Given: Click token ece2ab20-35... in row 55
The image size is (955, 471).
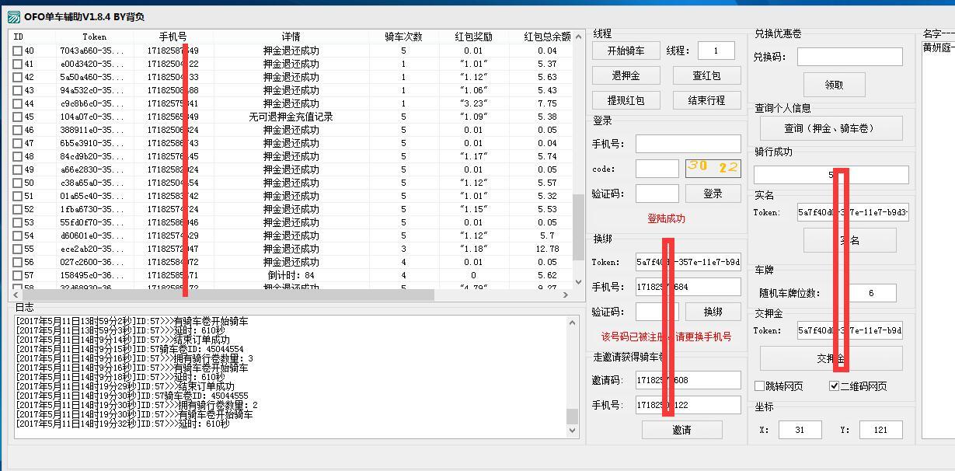Looking at the screenshot, I should (92, 249).
